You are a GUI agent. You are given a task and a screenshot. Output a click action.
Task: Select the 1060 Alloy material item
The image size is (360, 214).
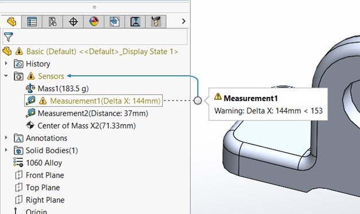(38, 162)
